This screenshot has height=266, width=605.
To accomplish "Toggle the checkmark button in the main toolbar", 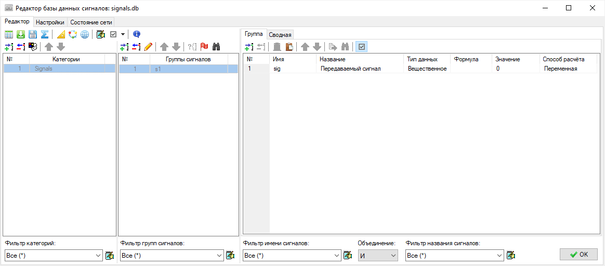I will 113,34.
